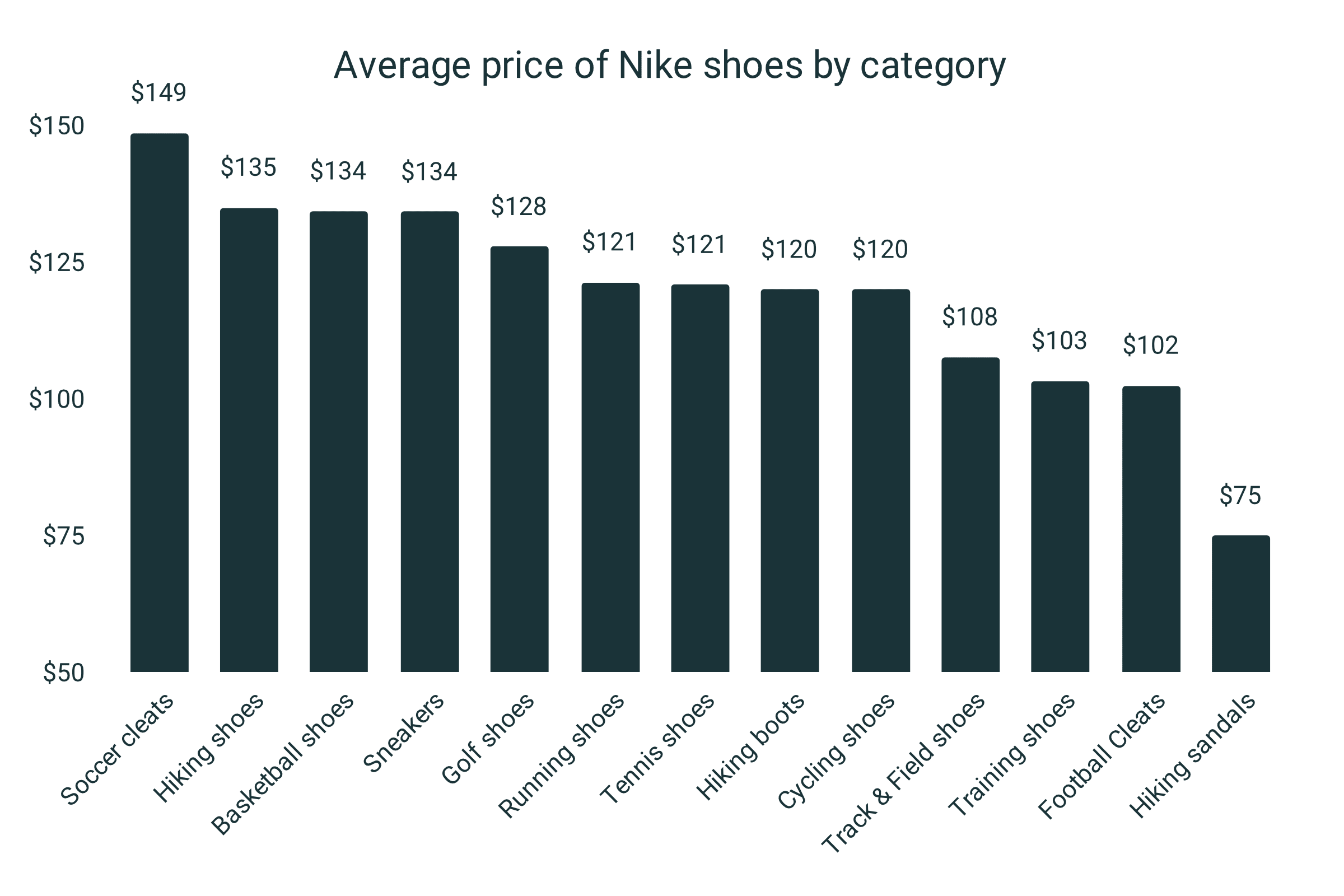
Task: Select the Running shoes bar
Action: [x=610, y=477]
